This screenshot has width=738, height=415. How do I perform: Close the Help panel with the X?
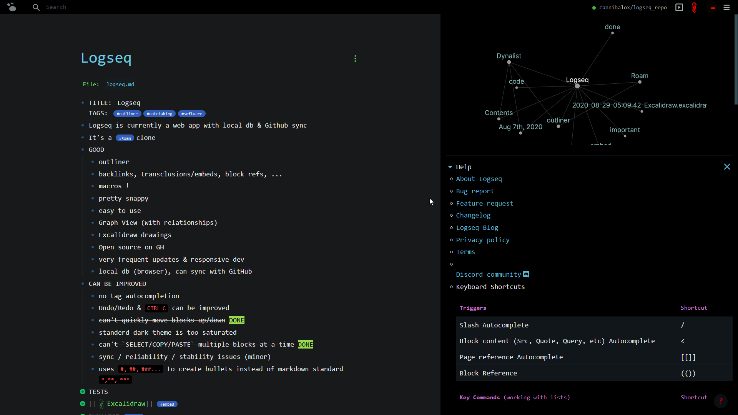click(x=727, y=167)
